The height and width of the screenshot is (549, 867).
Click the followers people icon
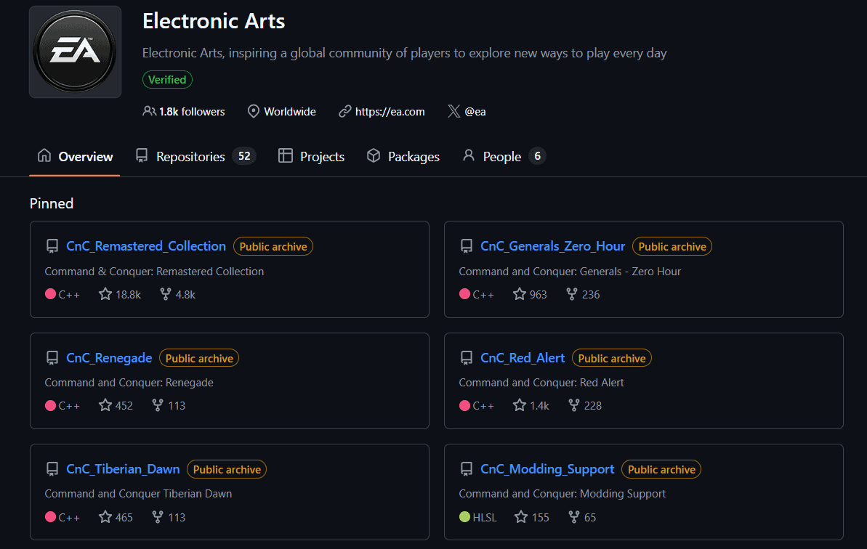point(149,111)
